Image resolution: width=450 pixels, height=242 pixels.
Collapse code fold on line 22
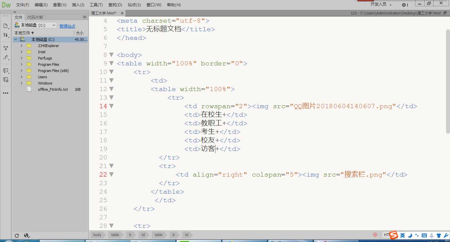pos(111,175)
